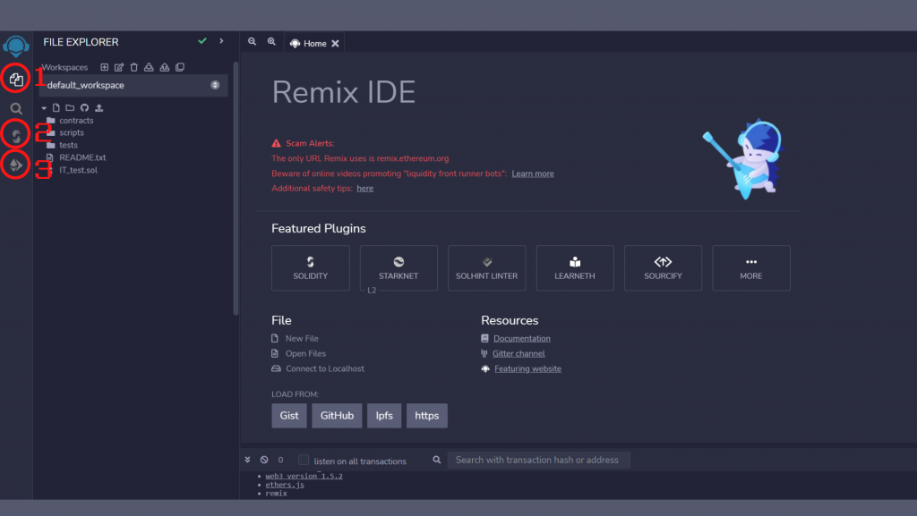917x516 pixels.
Task: Toggle the terminal panel double-chevron
Action: click(x=247, y=460)
